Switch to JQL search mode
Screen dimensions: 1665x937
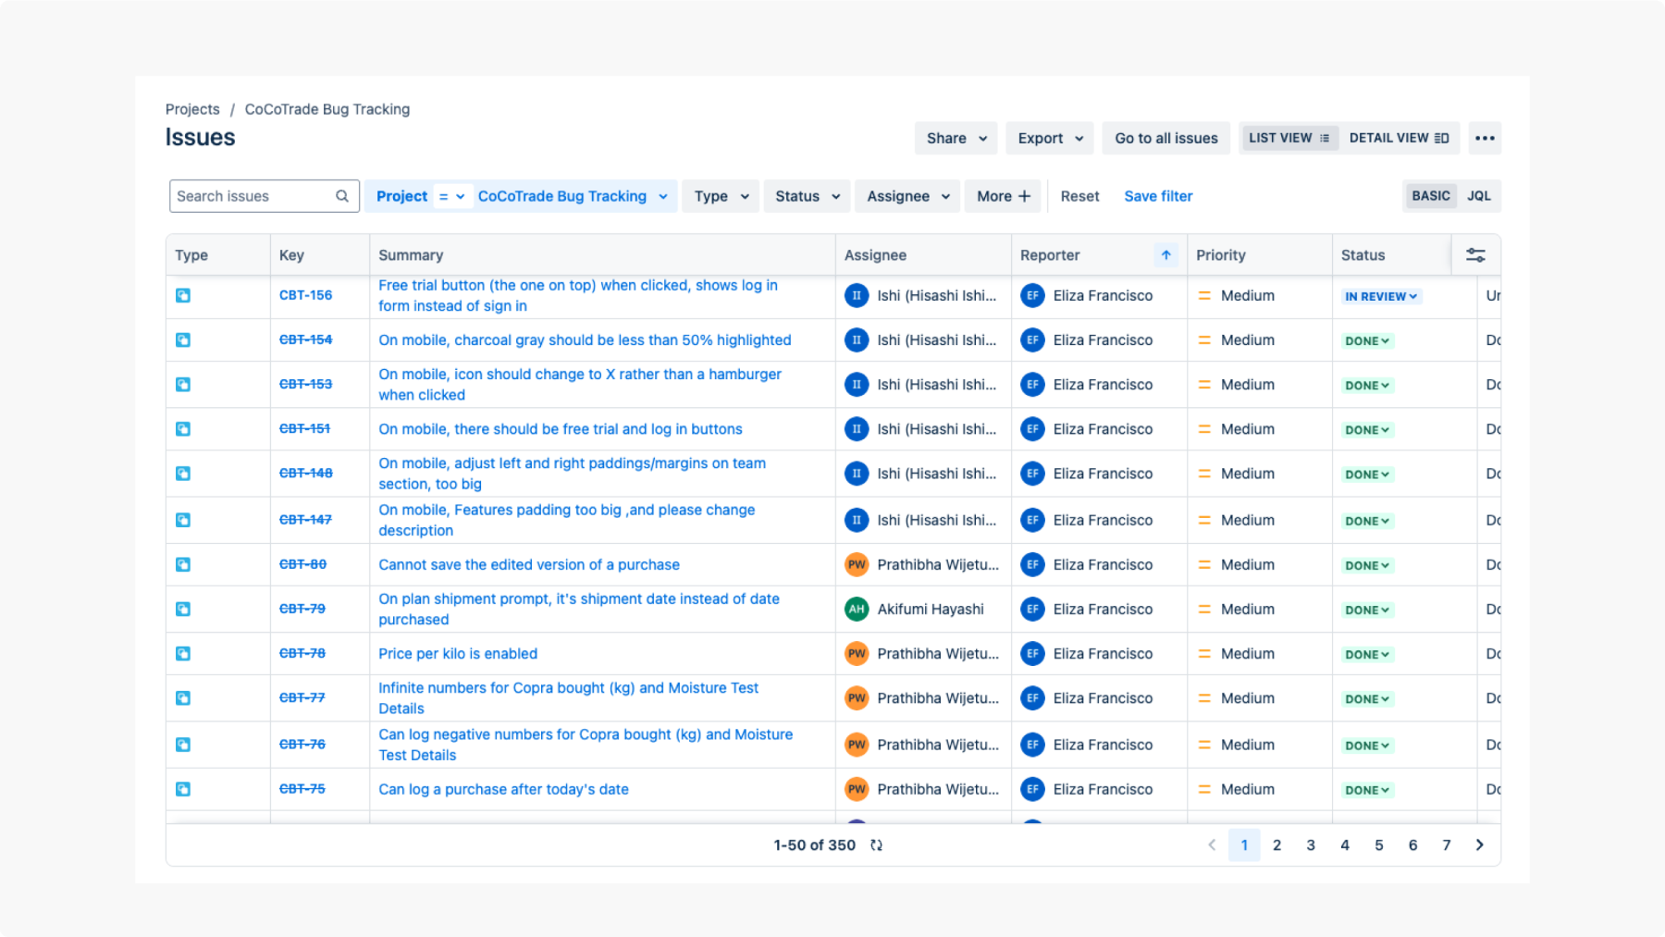click(1478, 196)
